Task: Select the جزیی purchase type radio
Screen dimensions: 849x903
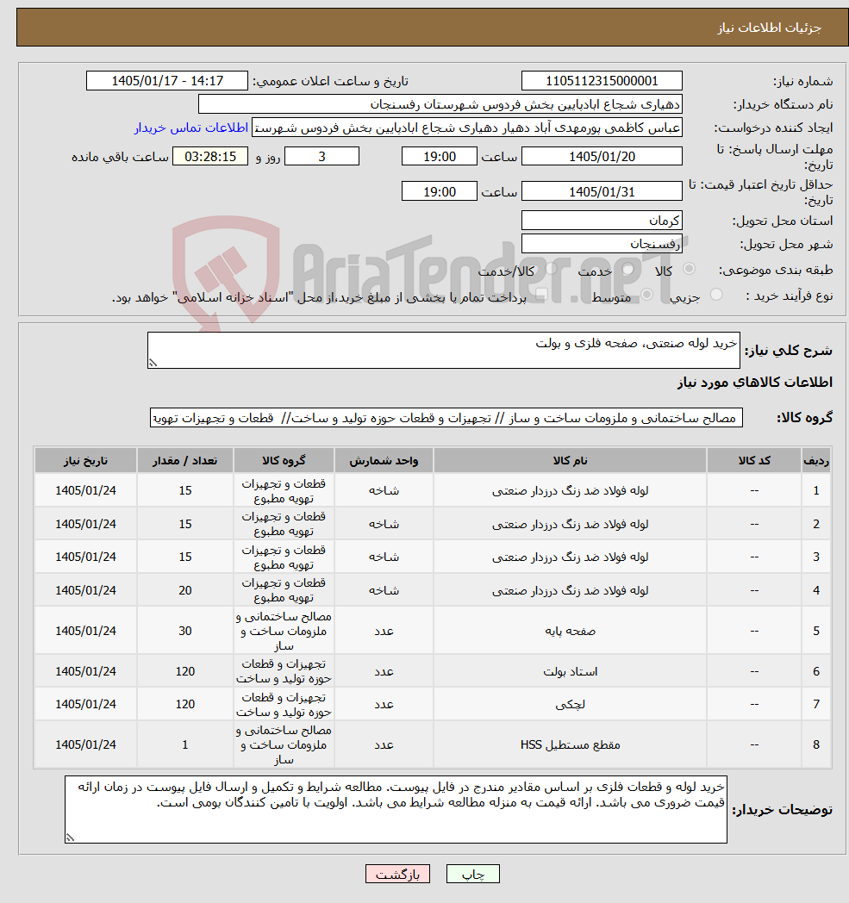Action: point(716,295)
